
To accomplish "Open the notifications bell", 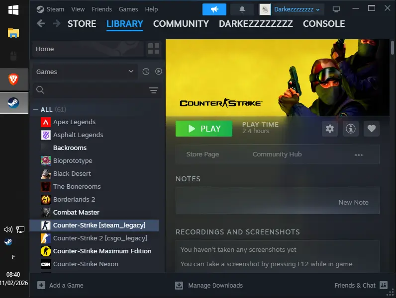I will point(242,9).
